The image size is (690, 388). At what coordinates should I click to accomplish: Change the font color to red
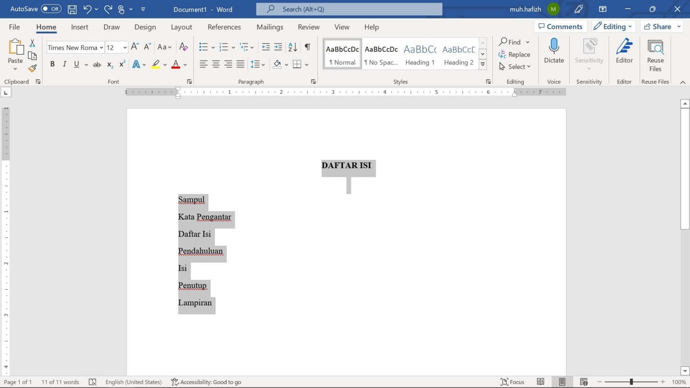click(x=176, y=64)
